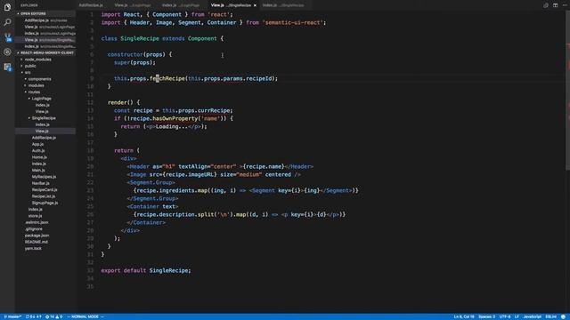This screenshot has width=570, height=320.
Task: Open AddRecipe.js in Open Editors list
Action: point(45,20)
